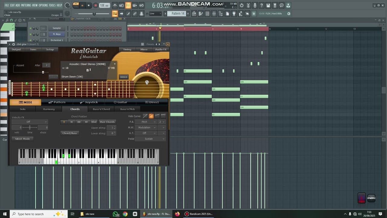The height and width of the screenshot is (218, 387).
Task: Adjust the Velocity FX time slider
Action: coord(30,127)
